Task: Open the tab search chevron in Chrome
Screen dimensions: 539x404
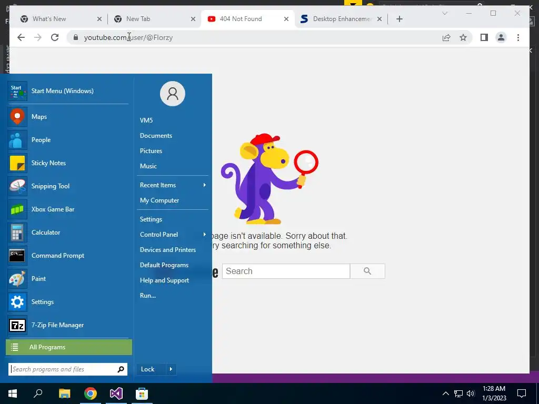Action: pos(444,13)
